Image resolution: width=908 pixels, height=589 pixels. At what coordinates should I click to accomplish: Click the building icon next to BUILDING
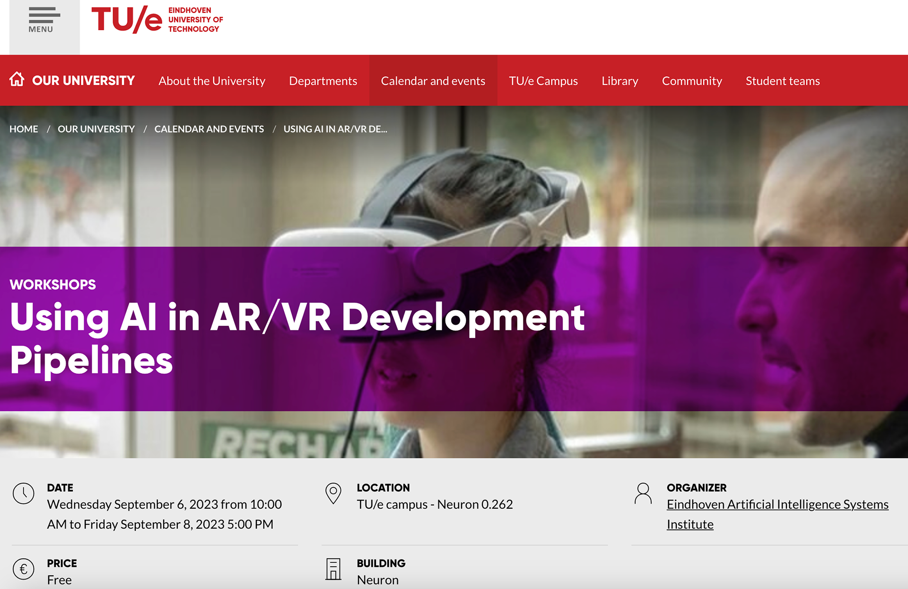click(333, 569)
